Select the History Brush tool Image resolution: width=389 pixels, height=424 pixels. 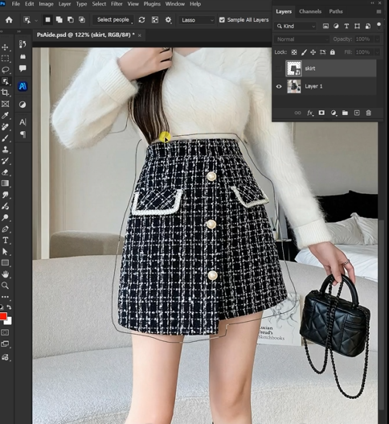5,161
